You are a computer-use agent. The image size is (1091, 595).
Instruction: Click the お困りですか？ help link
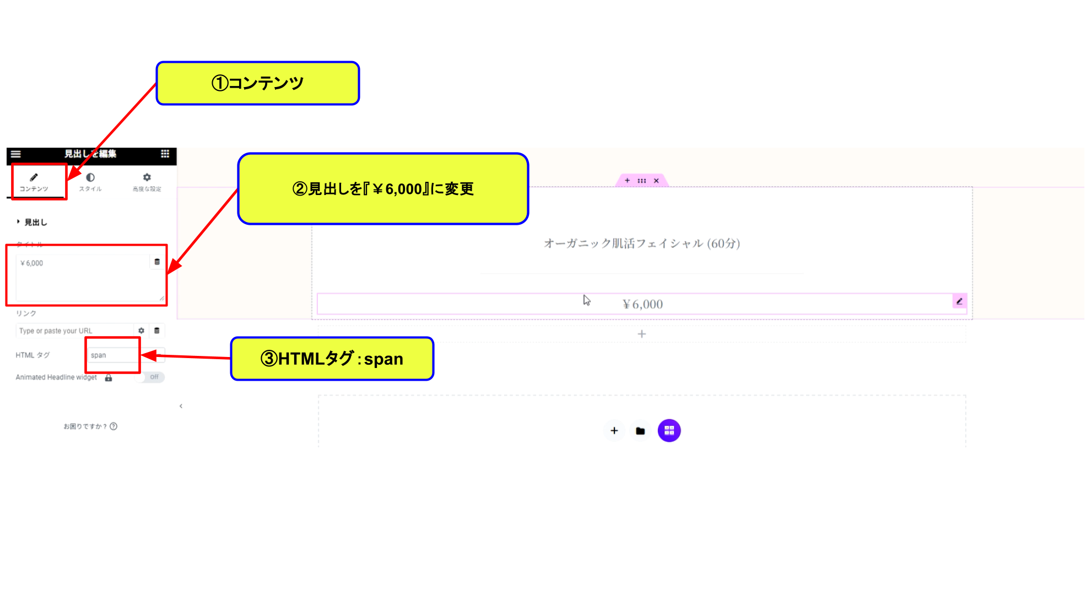(90, 426)
